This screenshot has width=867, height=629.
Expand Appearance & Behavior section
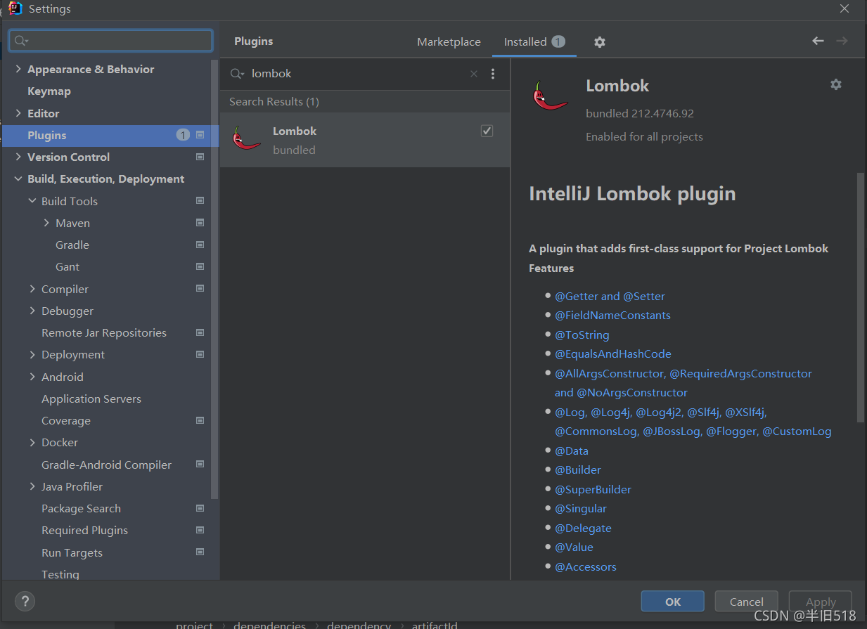18,69
